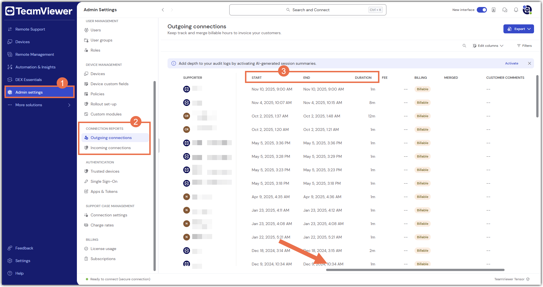This screenshot has width=543, height=287.
Task: Click the info icon in banner
Action: click(x=174, y=63)
